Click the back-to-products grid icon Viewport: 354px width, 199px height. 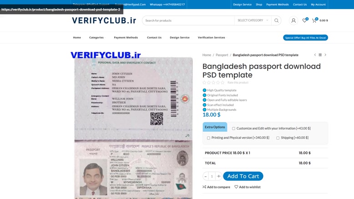320,55
